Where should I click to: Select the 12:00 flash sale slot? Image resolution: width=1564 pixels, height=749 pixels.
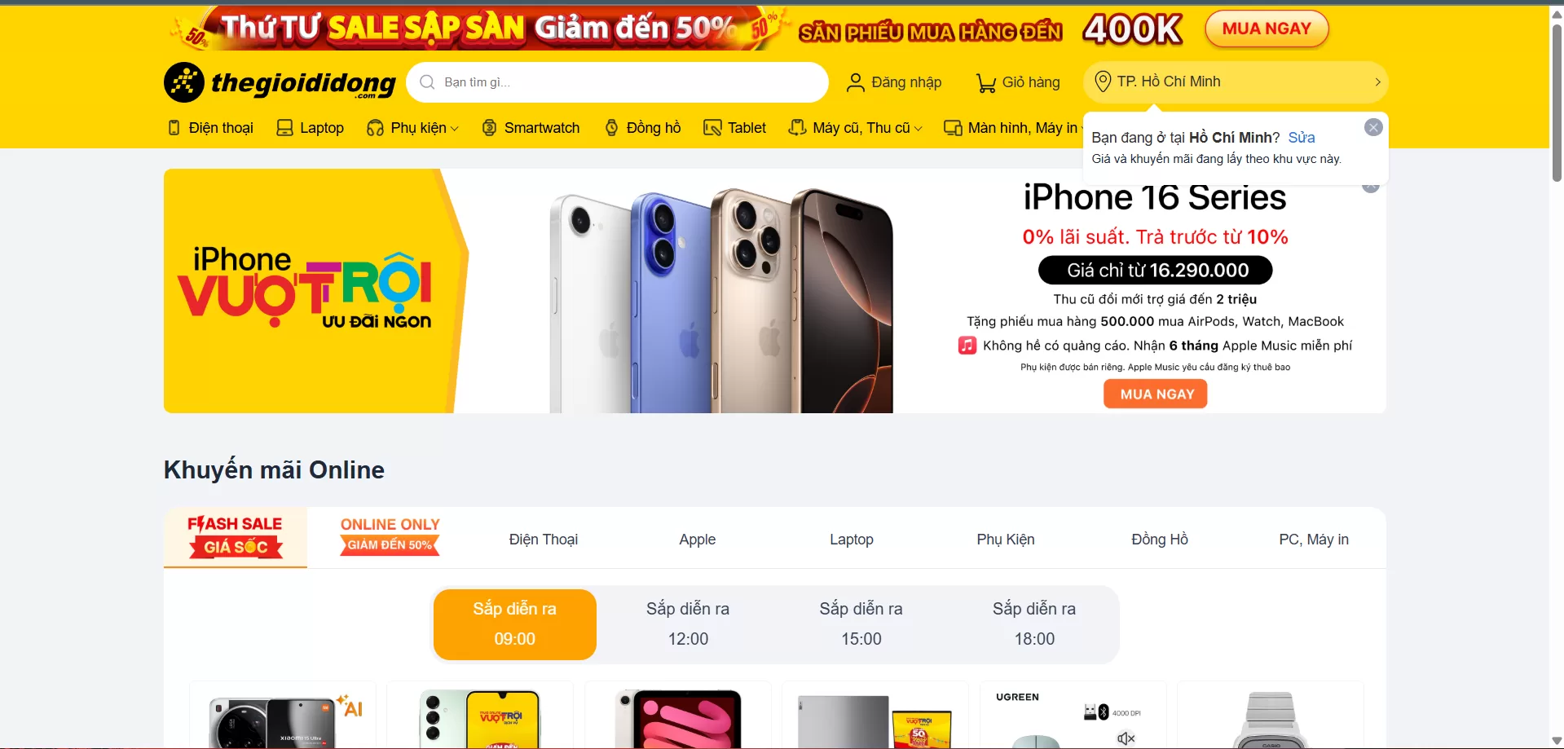pyautogui.click(x=688, y=624)
